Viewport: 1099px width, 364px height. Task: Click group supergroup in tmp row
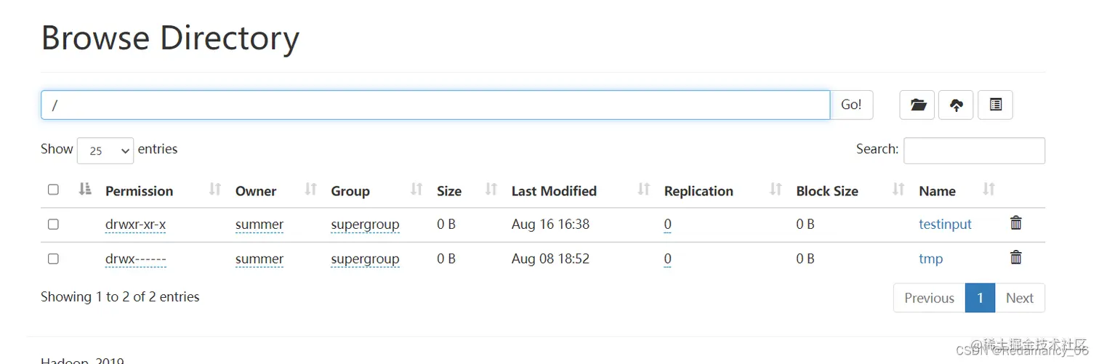click(x=365, y=259)
